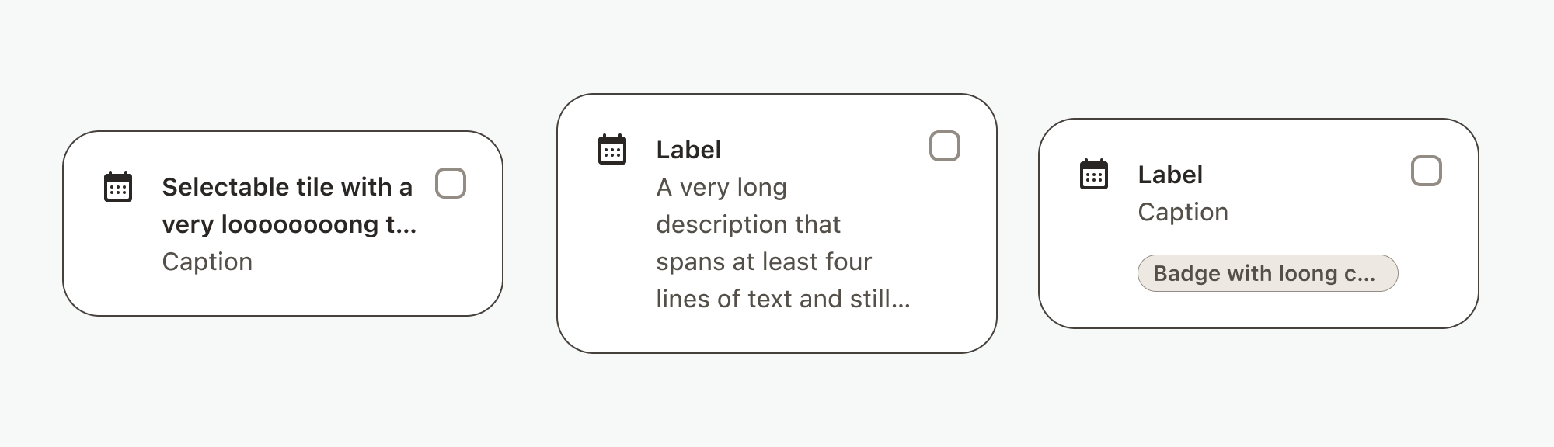Click the "A very long" description line
This screenshot has height=447, width=1554.
(721, 187)
